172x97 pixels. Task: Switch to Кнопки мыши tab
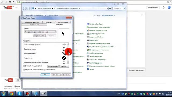(34, 25)
